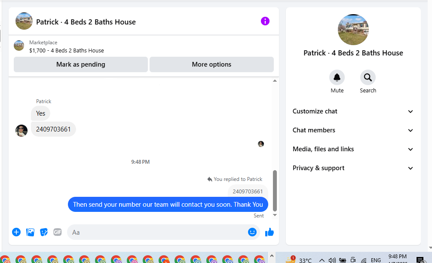
Task: Click the quoted "2409703661" reply preview
Action: pos(248,191)
